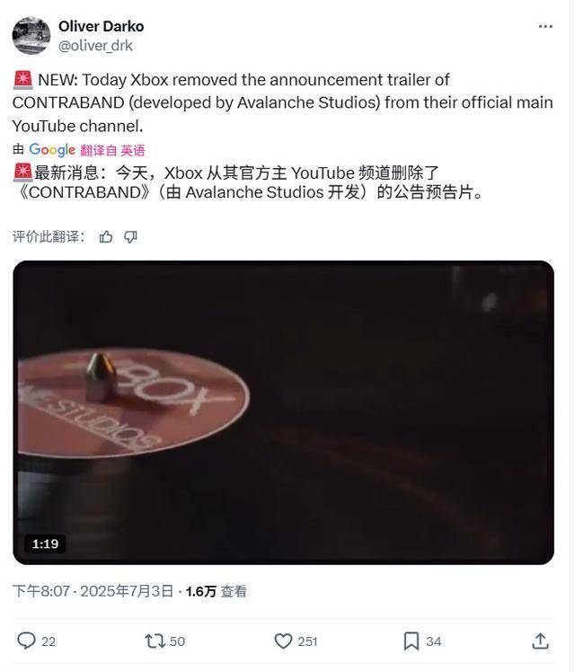Visit the @oliver_drk handle link

(x=95, y=46)
